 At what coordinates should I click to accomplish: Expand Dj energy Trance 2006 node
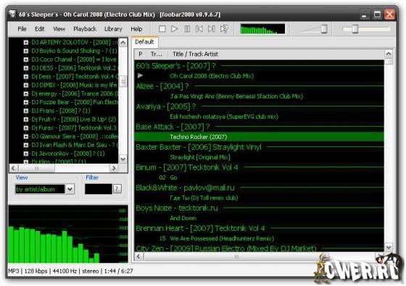point(26,93)
